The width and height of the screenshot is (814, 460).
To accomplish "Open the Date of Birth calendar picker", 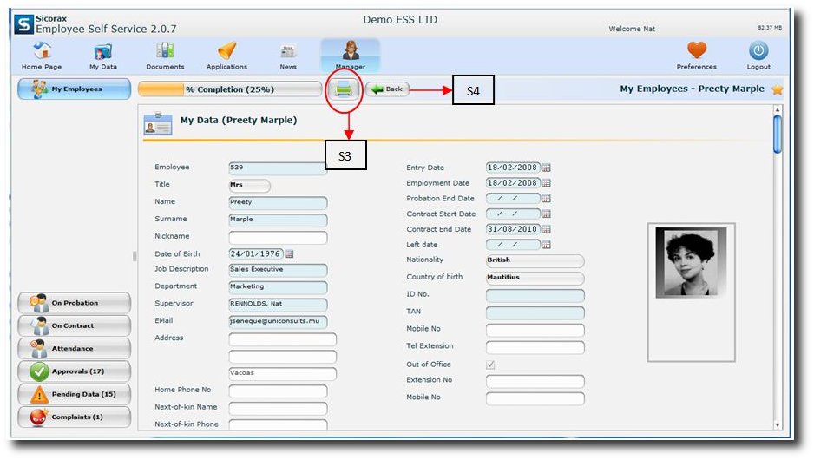I will tap(289, 253).
